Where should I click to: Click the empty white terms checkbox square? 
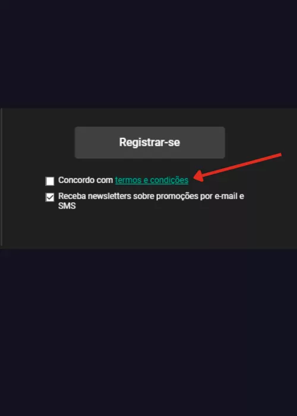tap(50, 181)
